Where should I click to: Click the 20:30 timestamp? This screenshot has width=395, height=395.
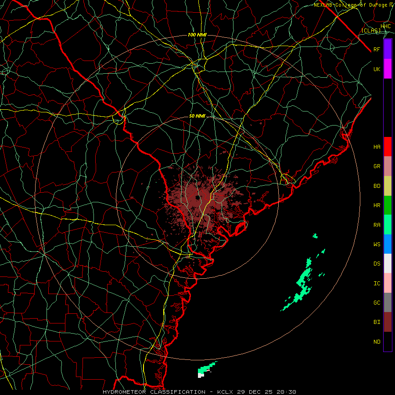click(286, 392)
